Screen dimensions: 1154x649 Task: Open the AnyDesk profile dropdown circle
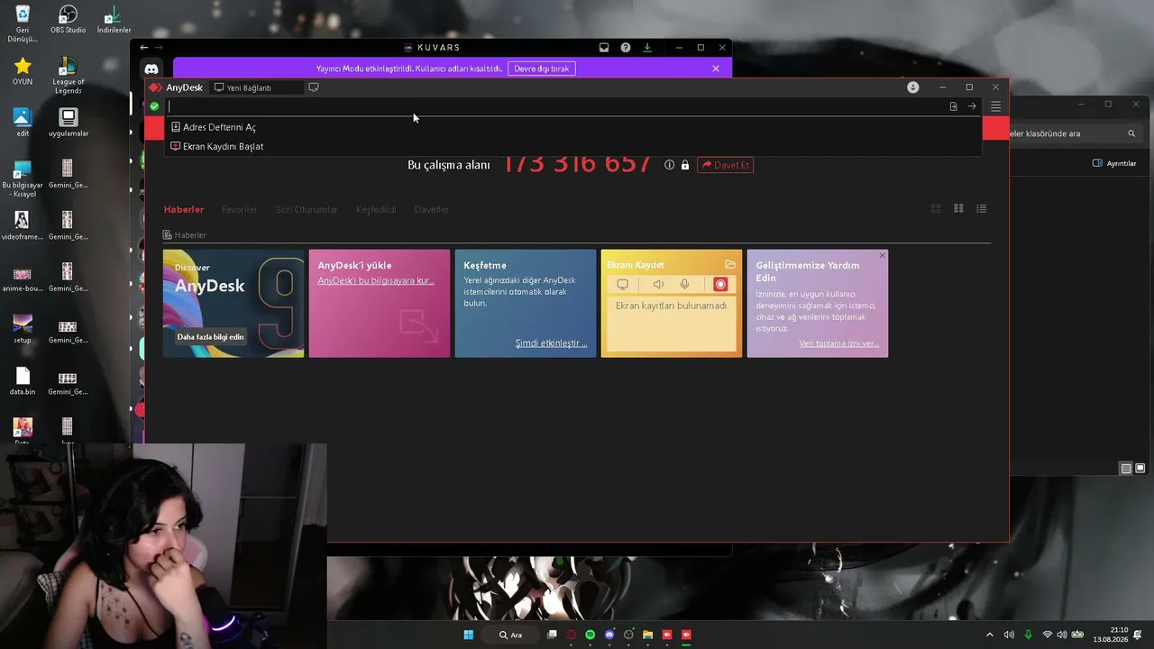pyautogui.click(x=913, y=87)
